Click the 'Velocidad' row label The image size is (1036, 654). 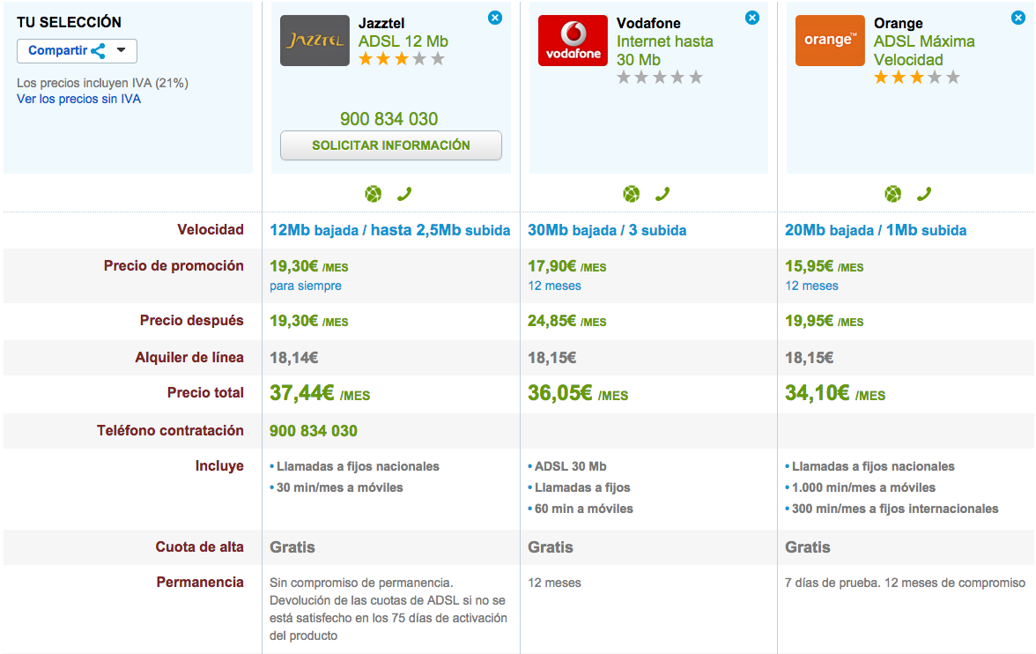[210, 229]
